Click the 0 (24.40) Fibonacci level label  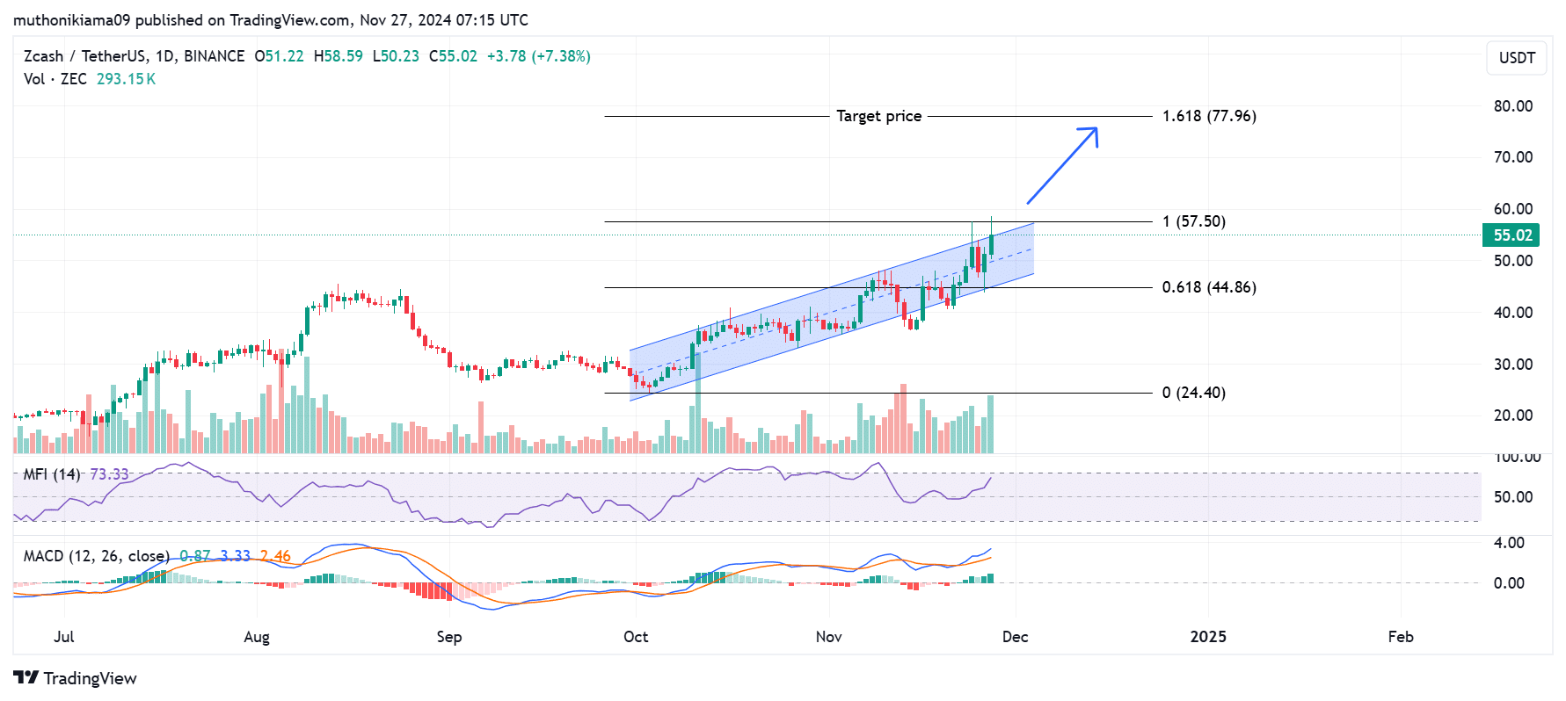tap(1194, 393)
